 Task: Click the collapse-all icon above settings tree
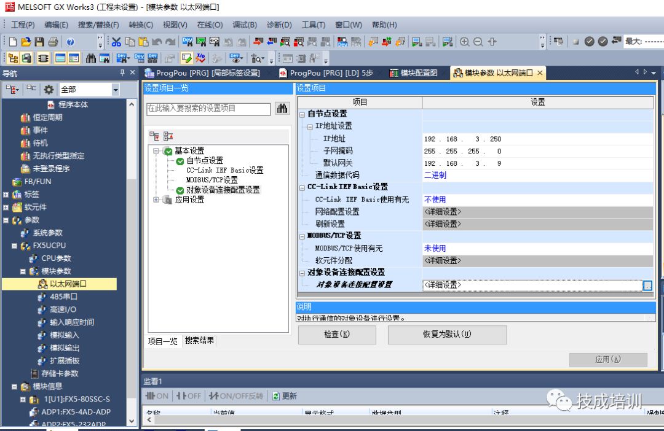coord(168,136)
